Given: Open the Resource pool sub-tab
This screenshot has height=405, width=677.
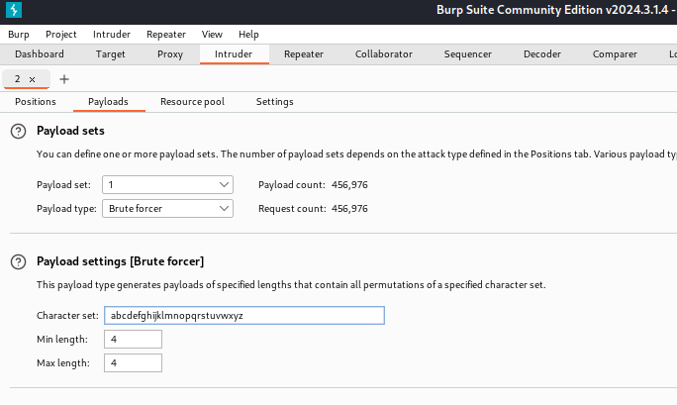Looking at the screenshot, I should coord(193,102).
